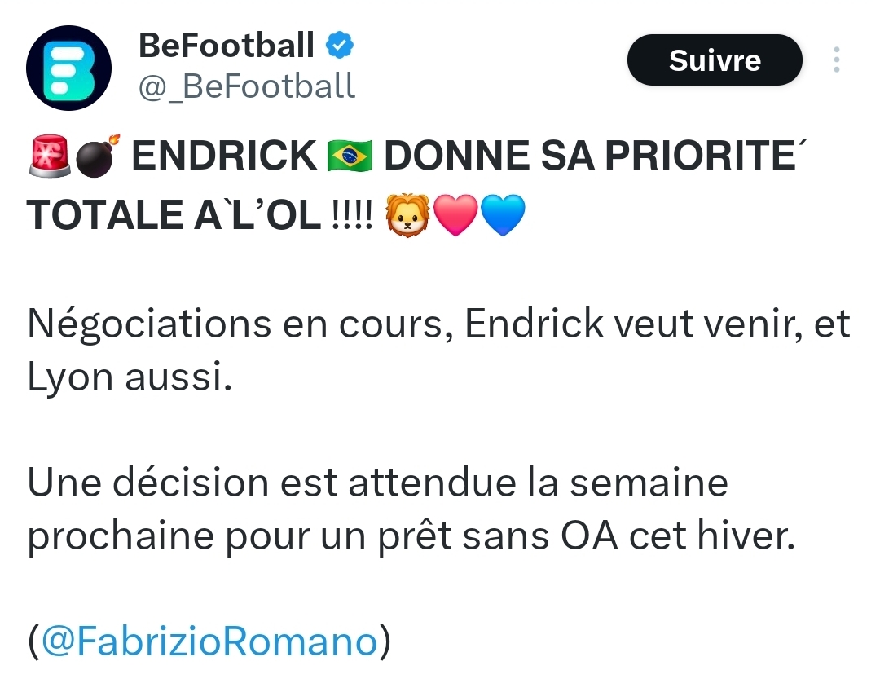This screenshot has width=880, height=692.
Task: Click the Brazil flag emoji
Action: (x=350, y=156)
